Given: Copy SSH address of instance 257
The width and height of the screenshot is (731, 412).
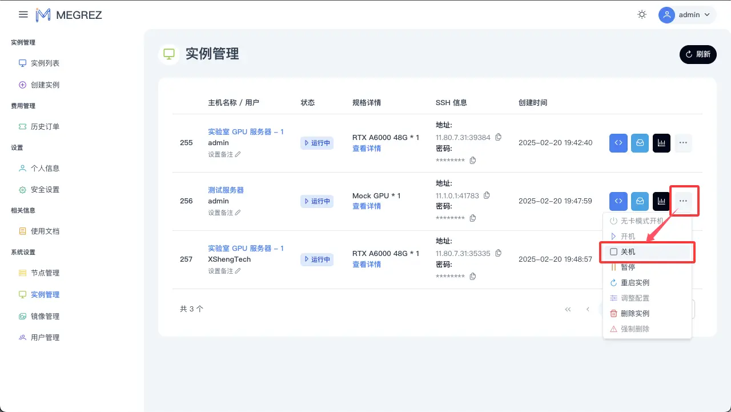Looking at the screenshot, I should pyautogui.click(x=498, y=253).
